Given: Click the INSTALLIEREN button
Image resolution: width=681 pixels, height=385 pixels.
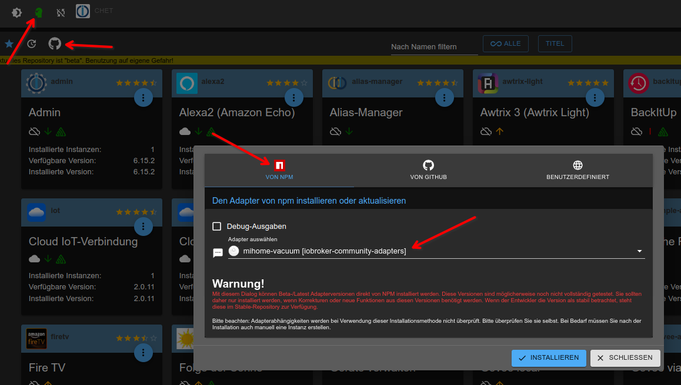Looking at the screenshot, I should click(549, 358).
